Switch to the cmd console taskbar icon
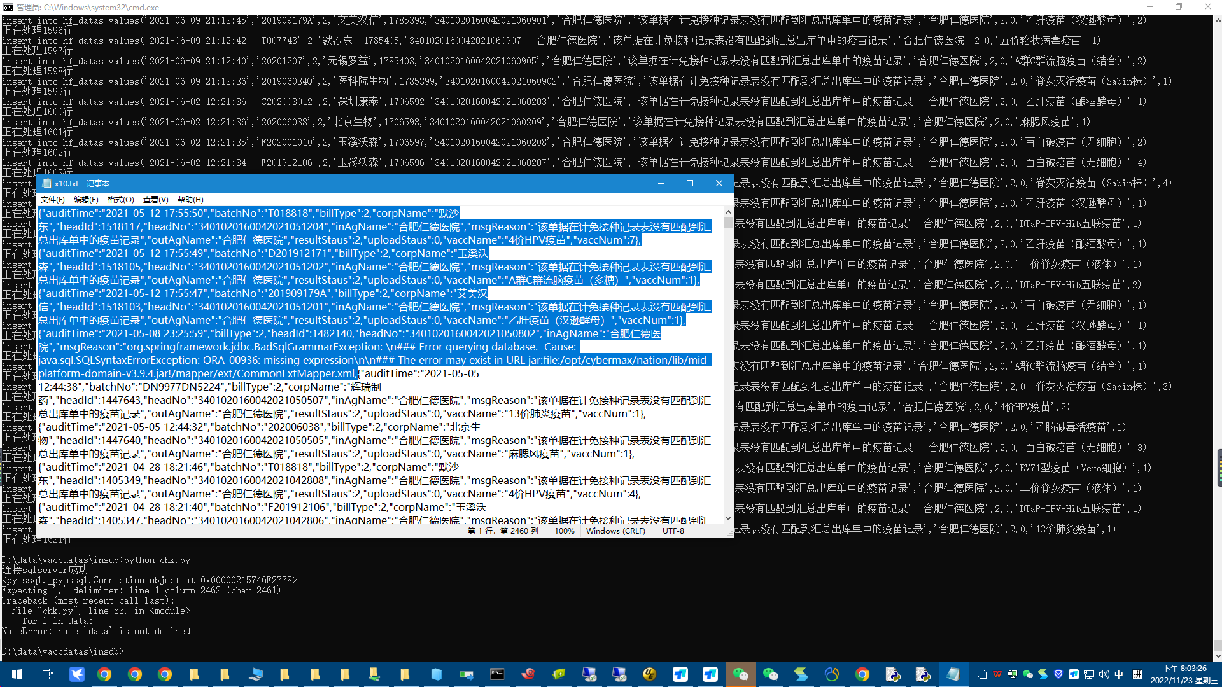This screenshot has height=687, width=1222. 497,674
